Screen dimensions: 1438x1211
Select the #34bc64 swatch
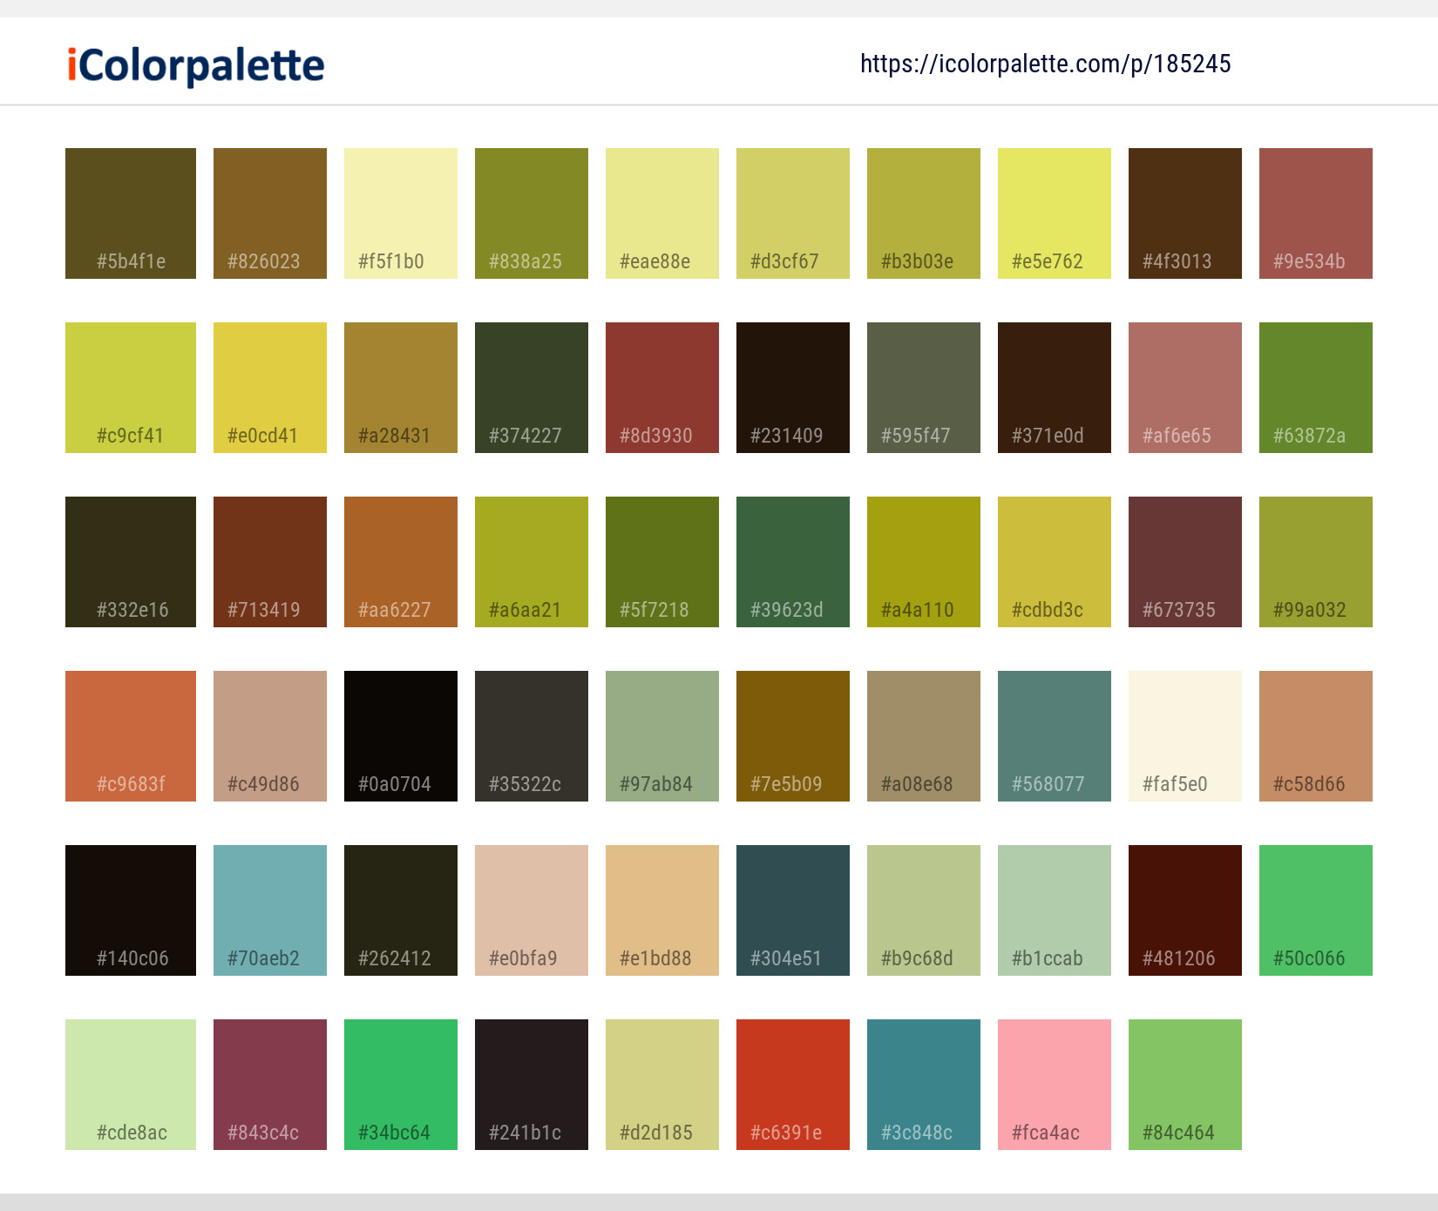tap(401, 1085)
